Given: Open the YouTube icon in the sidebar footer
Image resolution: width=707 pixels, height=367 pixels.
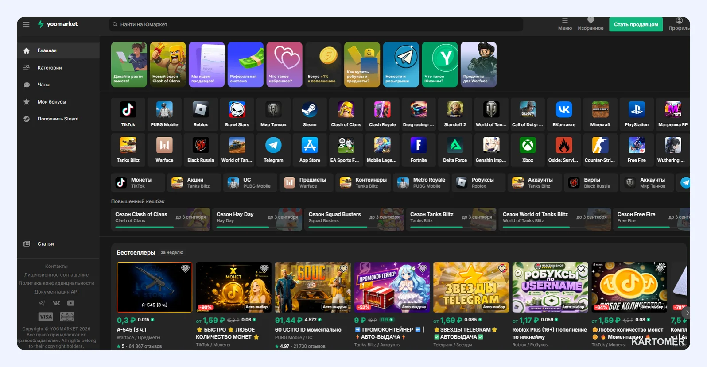Looking at the screenshot, I should [71, 303].
